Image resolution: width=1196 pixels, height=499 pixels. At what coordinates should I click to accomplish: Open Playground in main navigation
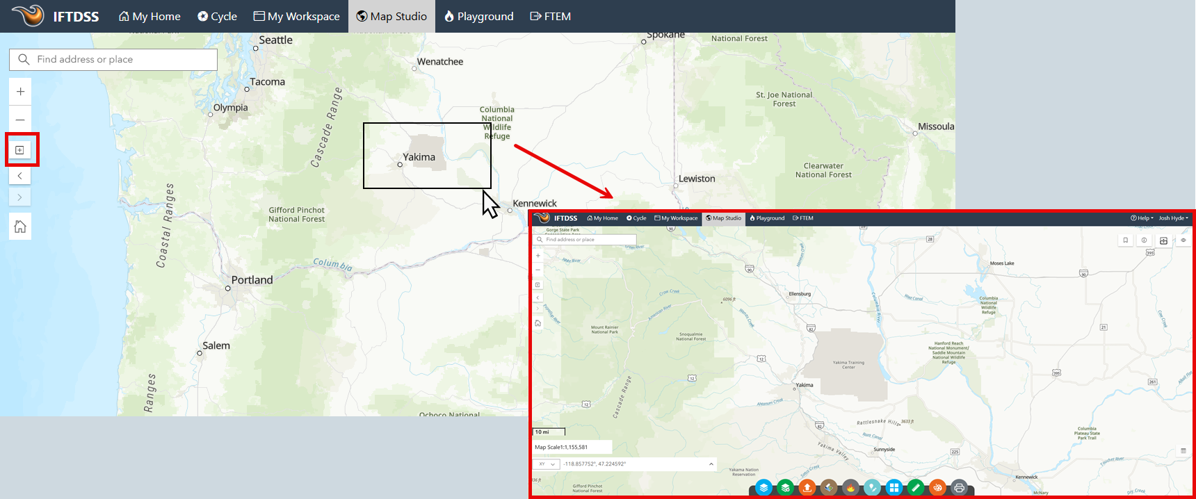click(x=478, y=16)
